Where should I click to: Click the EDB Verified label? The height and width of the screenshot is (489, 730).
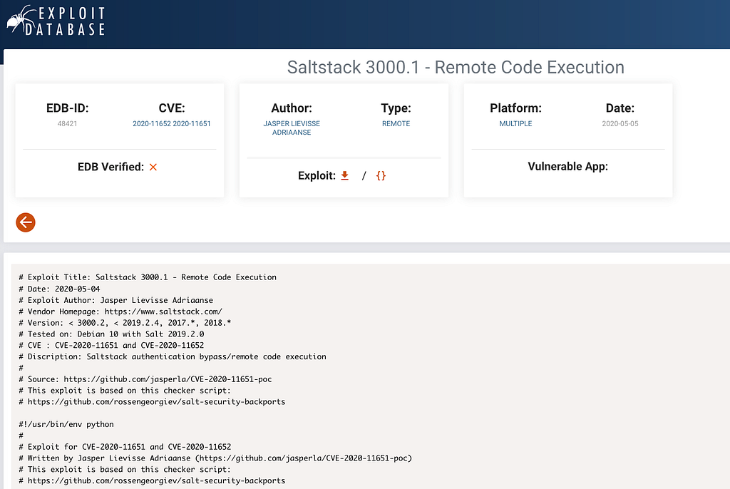[x=110, y=167]
